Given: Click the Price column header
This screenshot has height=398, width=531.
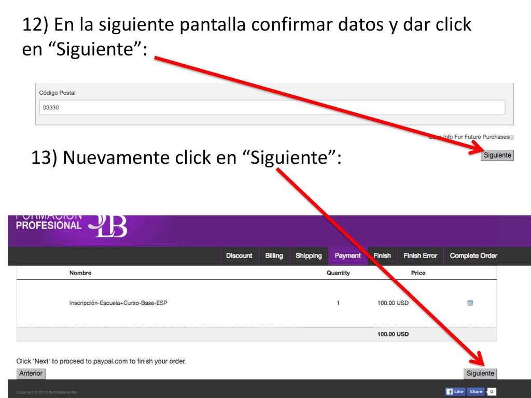Looking at the screenshot, I should point(418,273).
